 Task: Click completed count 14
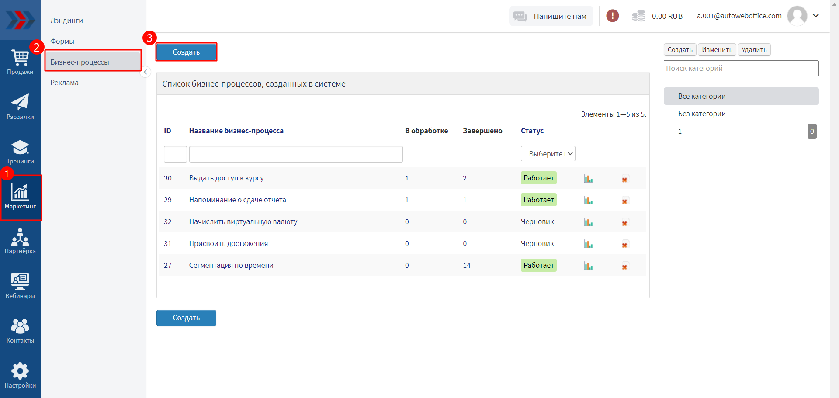click(467, 265)
